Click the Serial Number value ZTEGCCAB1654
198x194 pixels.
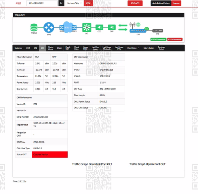[x=41, y=117]
